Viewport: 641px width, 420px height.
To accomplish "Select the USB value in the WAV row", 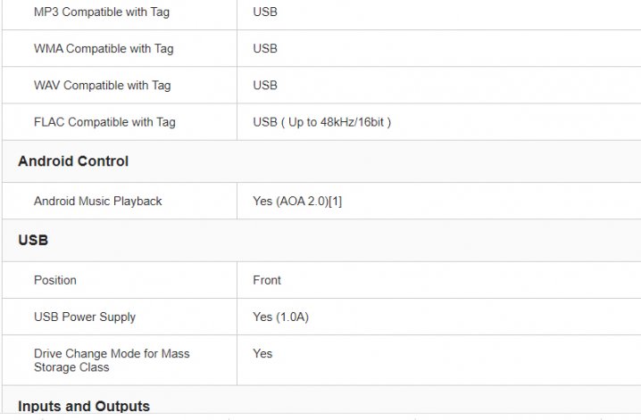I will [x=265, y=86].
